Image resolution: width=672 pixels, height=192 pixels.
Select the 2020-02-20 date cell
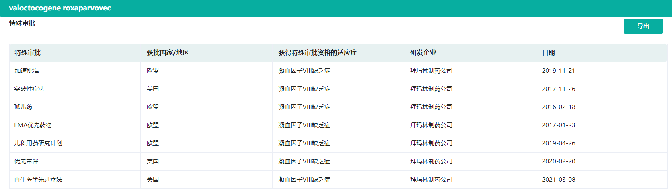558,161
